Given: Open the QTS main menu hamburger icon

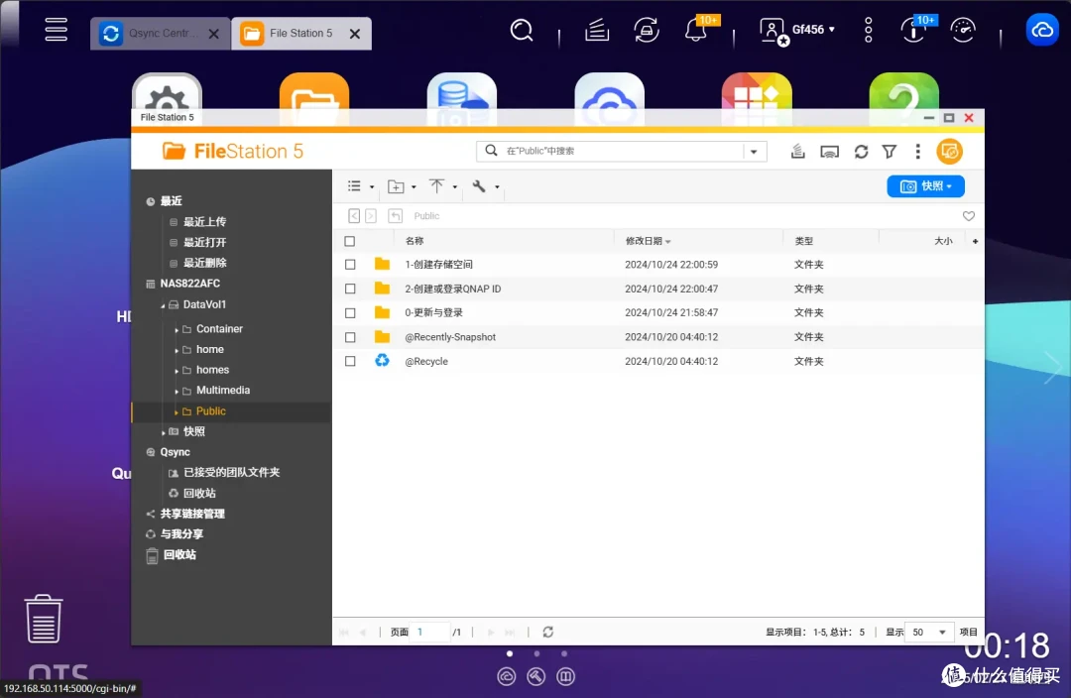Looking at the screenshot, I should click(x=56, y=30).
